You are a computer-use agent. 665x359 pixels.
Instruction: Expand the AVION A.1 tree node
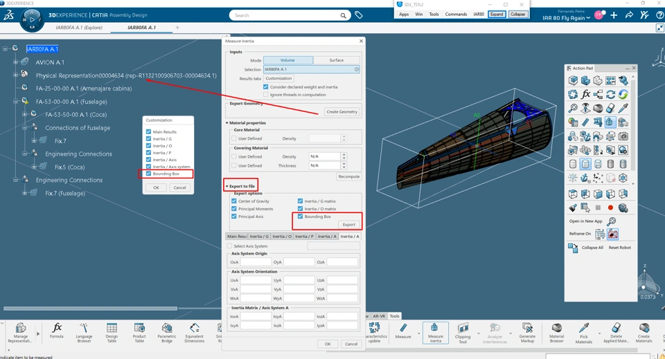(x=16, y=62)
